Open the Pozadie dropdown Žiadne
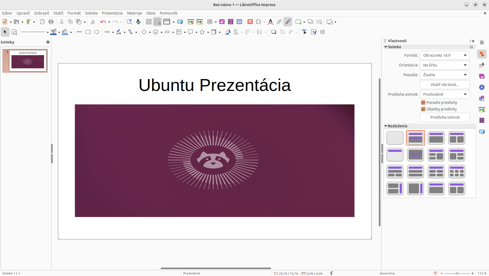 coord(445,75)
